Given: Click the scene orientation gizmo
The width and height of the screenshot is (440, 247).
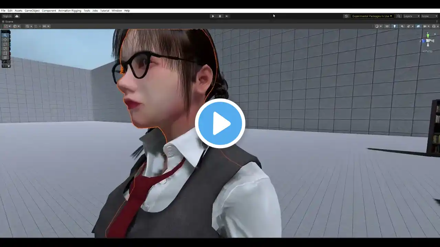Looking at the screenshot, I should click(428, 41).
